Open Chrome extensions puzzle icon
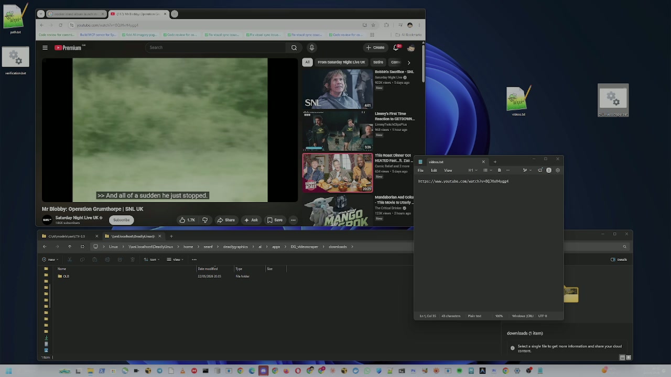This screenshot has width=671, height=377. [x=386, y=25]
